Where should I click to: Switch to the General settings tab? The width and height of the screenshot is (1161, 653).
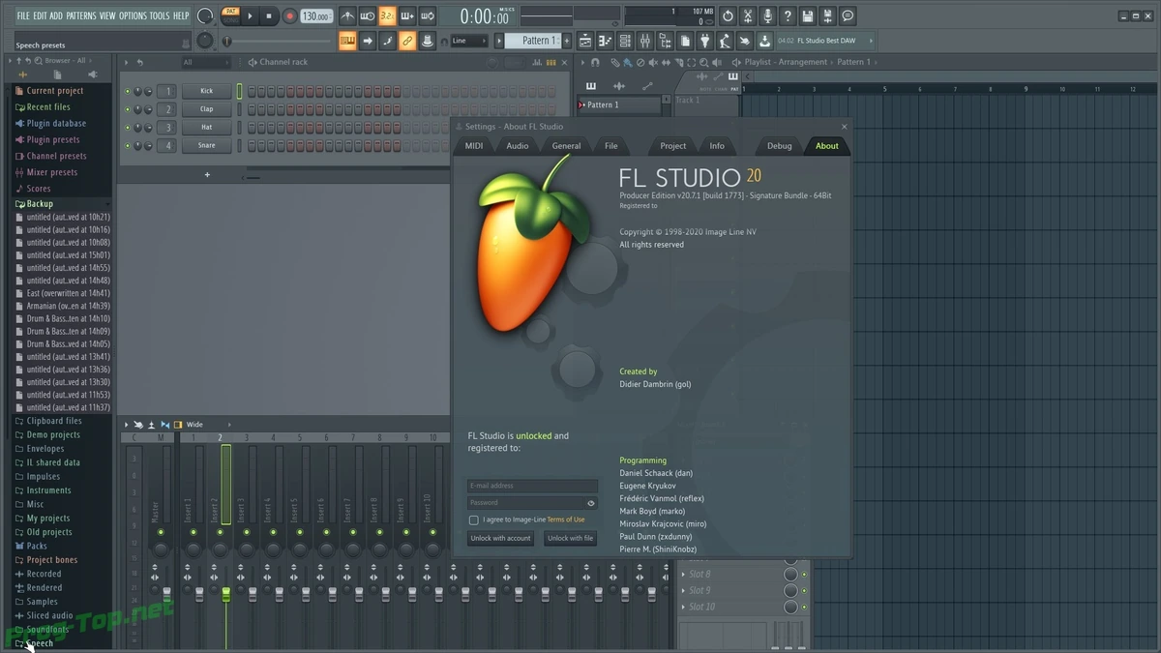click(566, 146)
